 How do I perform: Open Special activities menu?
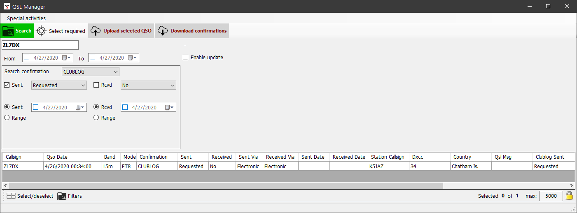(26, 18)
